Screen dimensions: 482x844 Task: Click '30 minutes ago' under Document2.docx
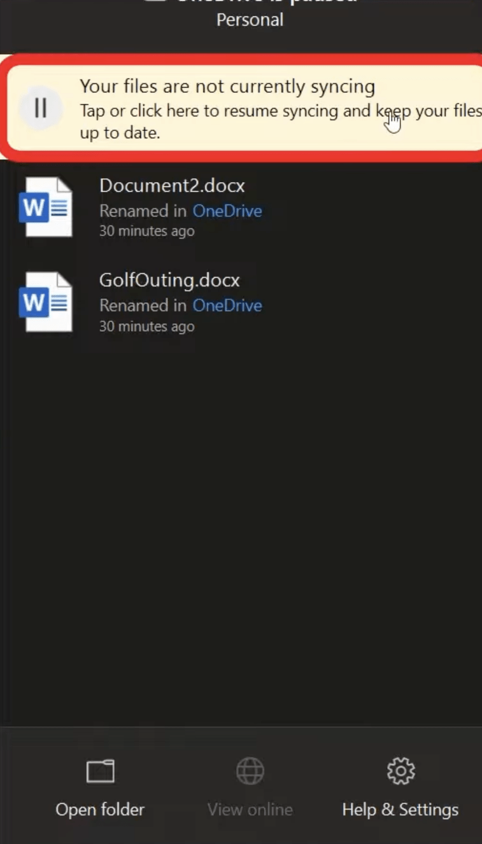coord(147,231)
